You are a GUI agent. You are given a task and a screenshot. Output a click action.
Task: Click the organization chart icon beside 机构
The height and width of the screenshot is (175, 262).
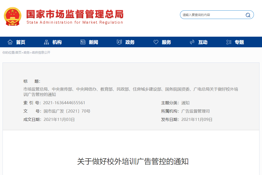(x=46, y=42)
